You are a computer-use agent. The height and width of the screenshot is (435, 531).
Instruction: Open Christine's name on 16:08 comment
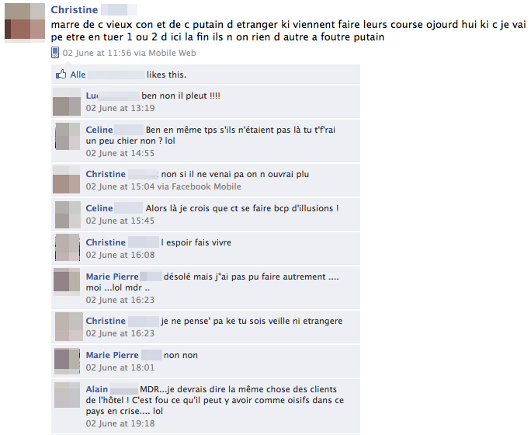tap(106, 242)
